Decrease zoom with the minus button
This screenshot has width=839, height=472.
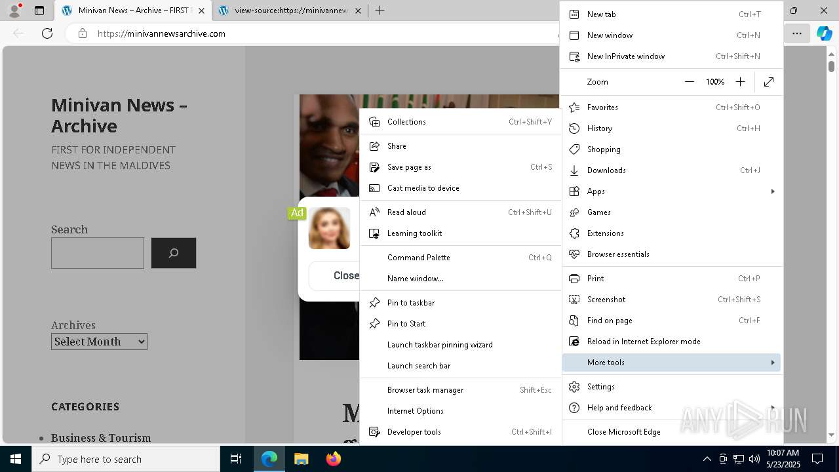689,82
